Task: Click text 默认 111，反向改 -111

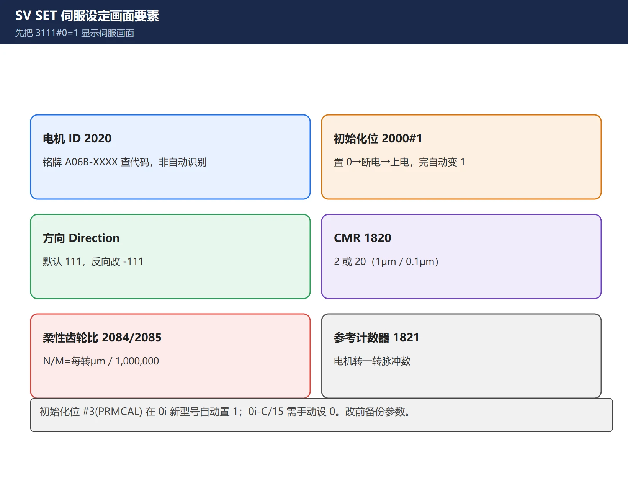Action: (93, 261)
